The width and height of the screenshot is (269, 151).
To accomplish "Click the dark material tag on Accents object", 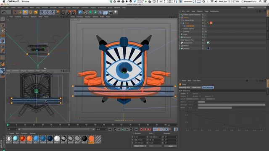I will point(208,49).
